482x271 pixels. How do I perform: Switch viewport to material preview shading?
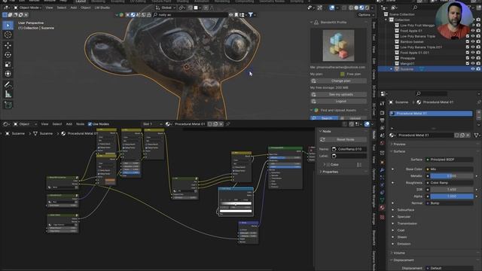[361, 8]
